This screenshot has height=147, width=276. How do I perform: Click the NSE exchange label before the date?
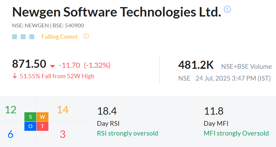[x=184, y=78]
